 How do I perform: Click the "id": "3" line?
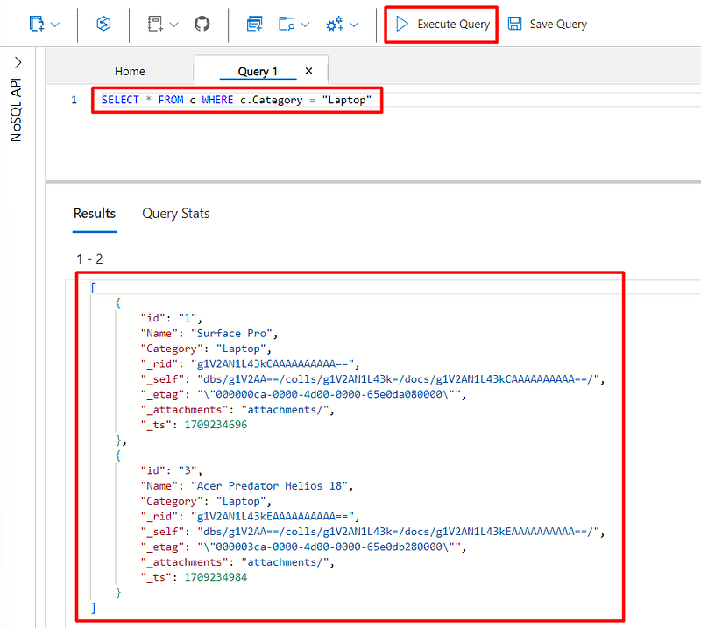(x=171, y=470)
